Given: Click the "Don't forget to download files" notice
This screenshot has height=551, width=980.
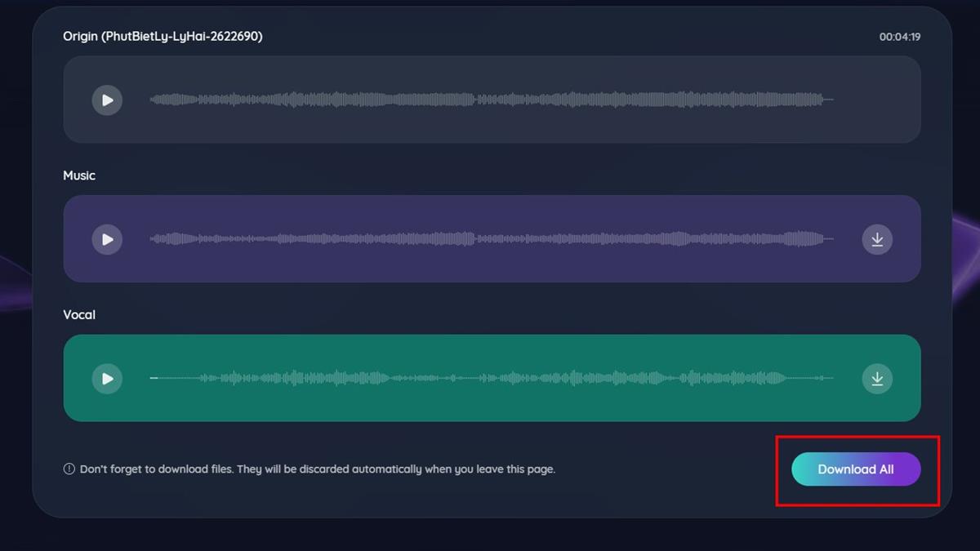Looking at the screenshot, I should pos(317,469).
